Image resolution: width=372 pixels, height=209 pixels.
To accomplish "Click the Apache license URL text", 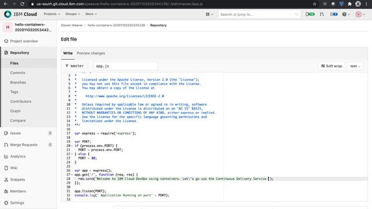I will click(125, 96).
